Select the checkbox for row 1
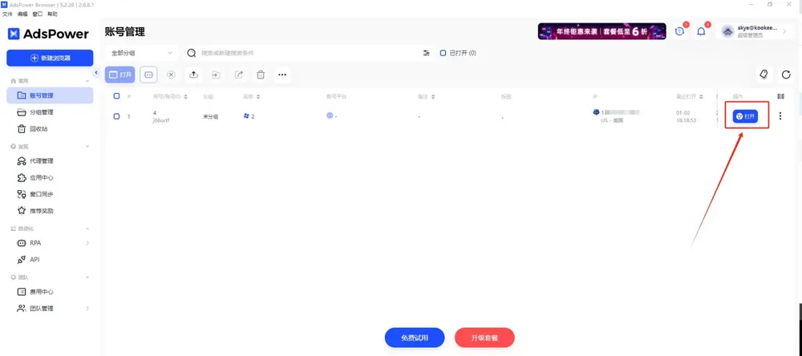This screenshot has width=802, height=356. pyautogui.click(x=116, y=116)
